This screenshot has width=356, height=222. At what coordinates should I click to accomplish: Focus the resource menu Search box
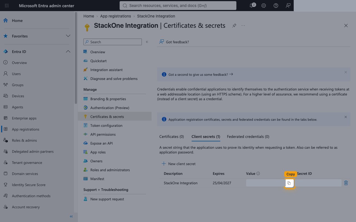[x=113, y=42]
